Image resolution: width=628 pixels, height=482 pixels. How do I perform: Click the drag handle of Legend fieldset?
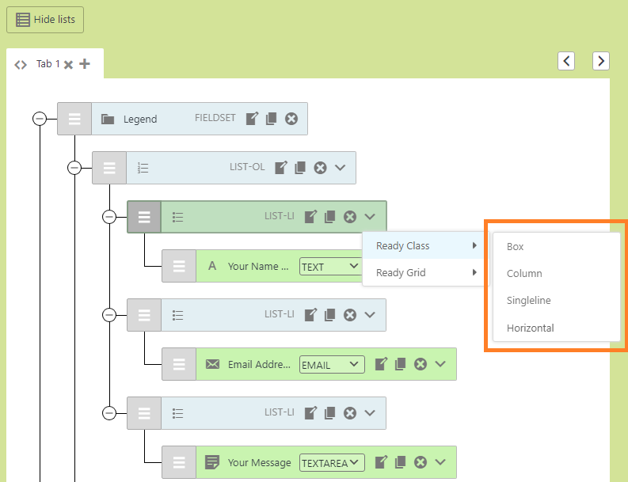tap(74, 119)
